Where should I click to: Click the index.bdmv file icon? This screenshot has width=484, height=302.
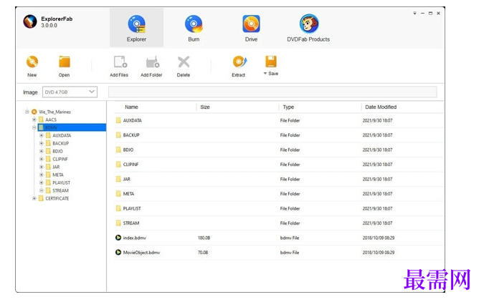tap(118, 238)
